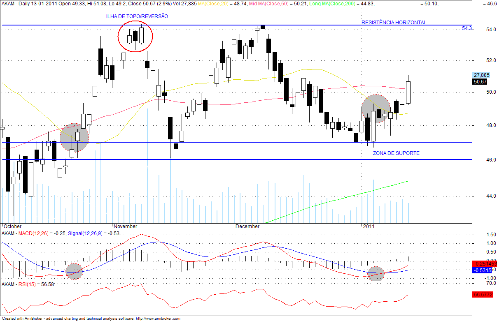This screenshot has height=321, width=497.
Task: Click the 27,885 volume value label
Action: pyautogui.click(x=481, y=75)
